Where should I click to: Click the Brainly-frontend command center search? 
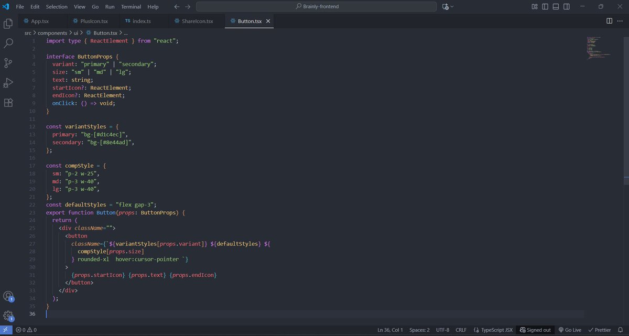pos(316,7)
